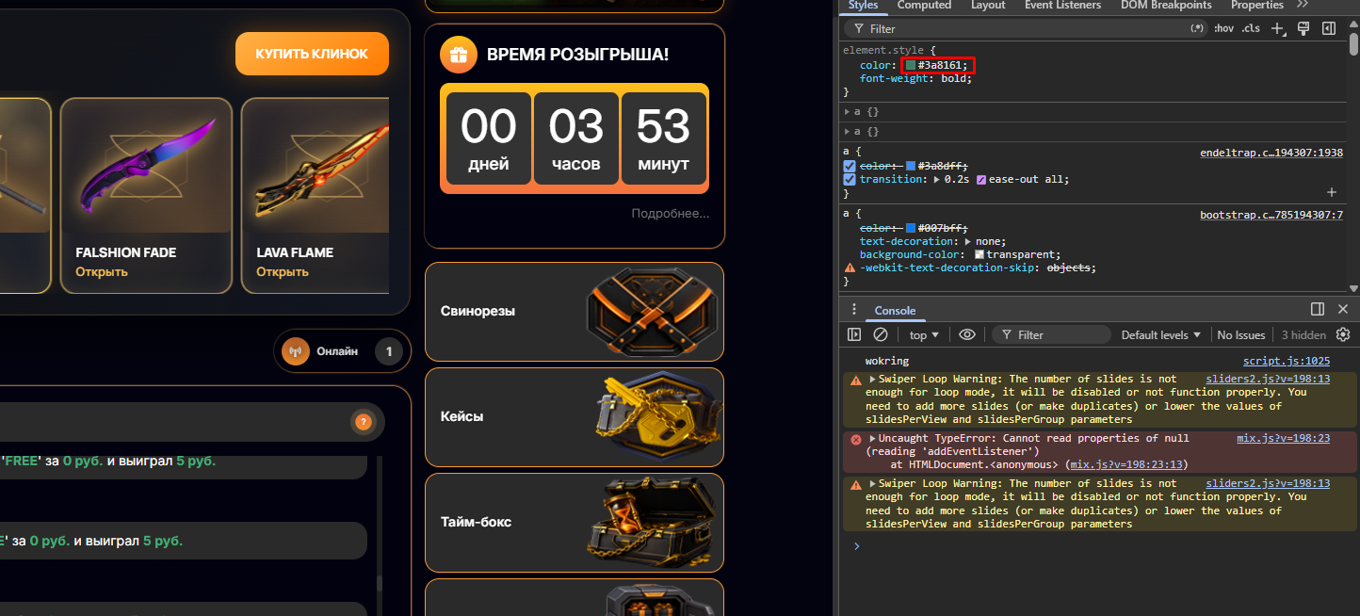Click the blue console prompt chevron

pos(856,545)
